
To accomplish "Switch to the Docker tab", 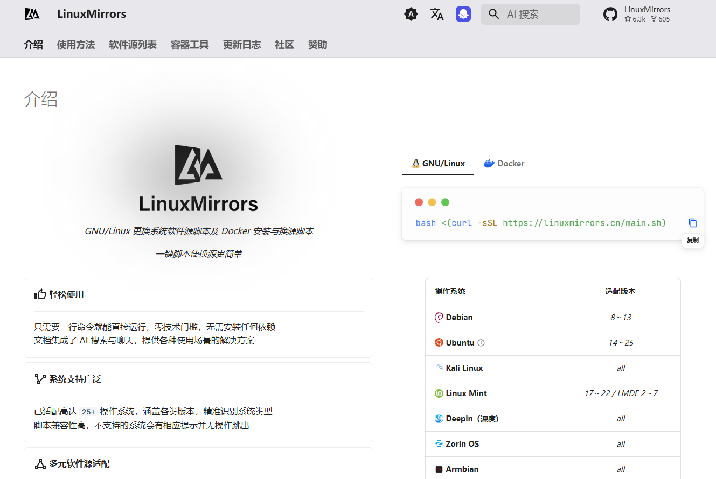I will pyautogui.click(x=504, y=164).
